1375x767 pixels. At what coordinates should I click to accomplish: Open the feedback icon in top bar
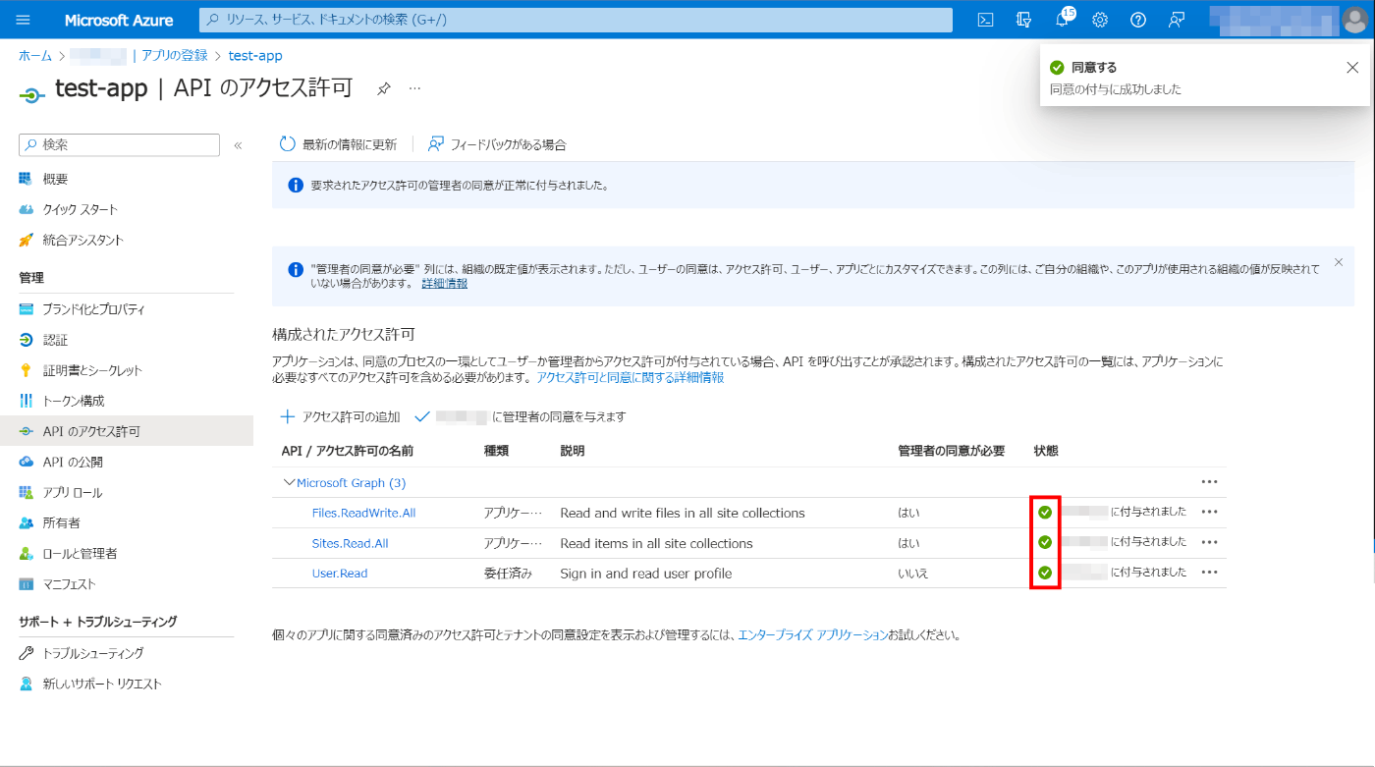[x=1177, y=20]
